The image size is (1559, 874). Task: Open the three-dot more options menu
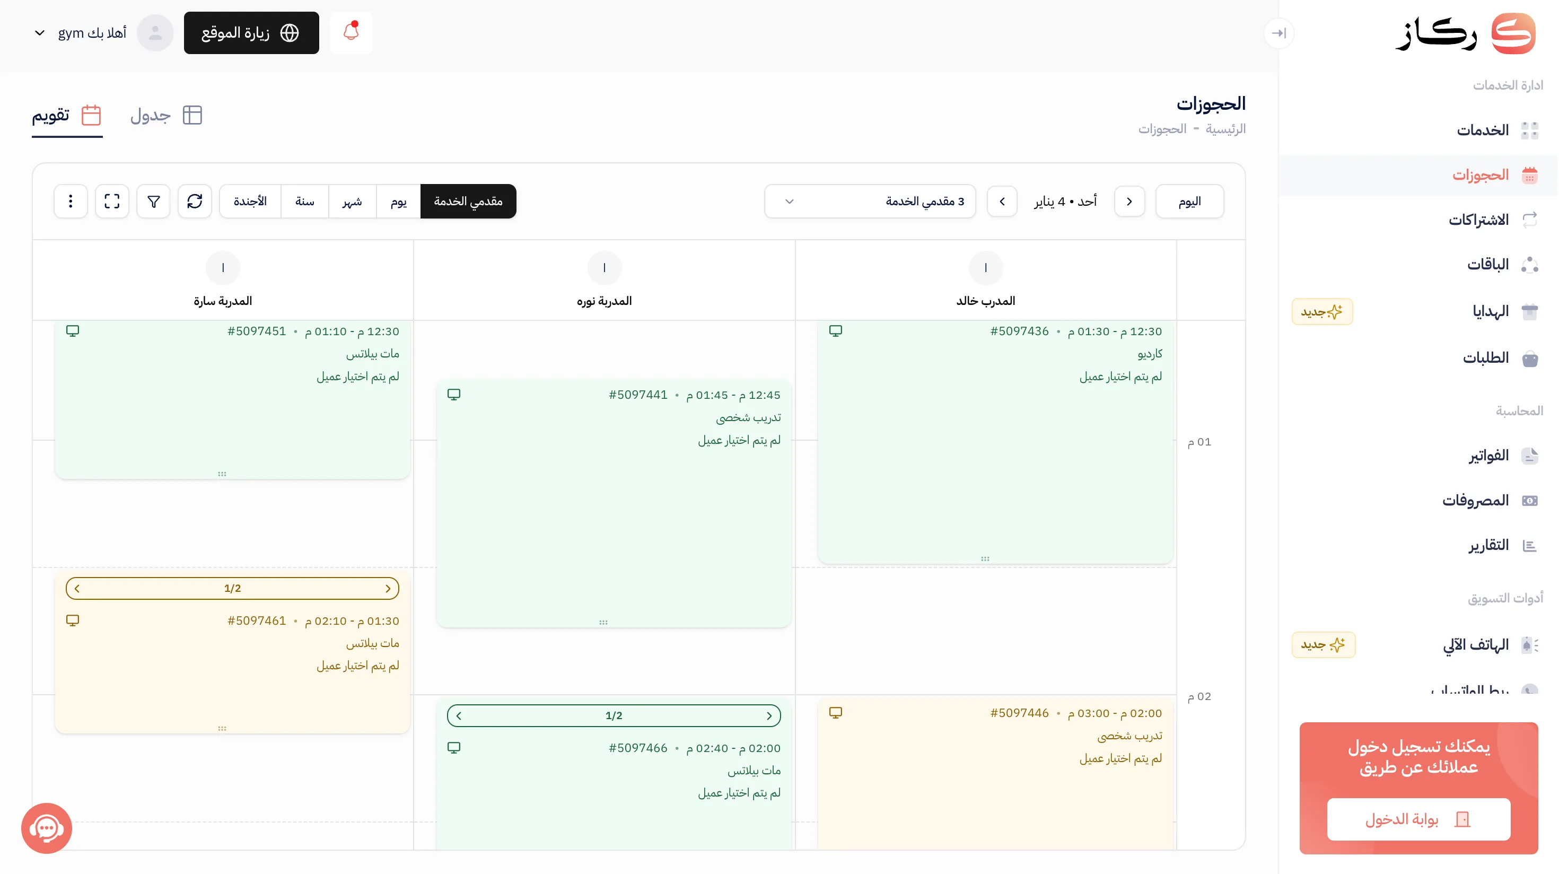tap(71, 201)
